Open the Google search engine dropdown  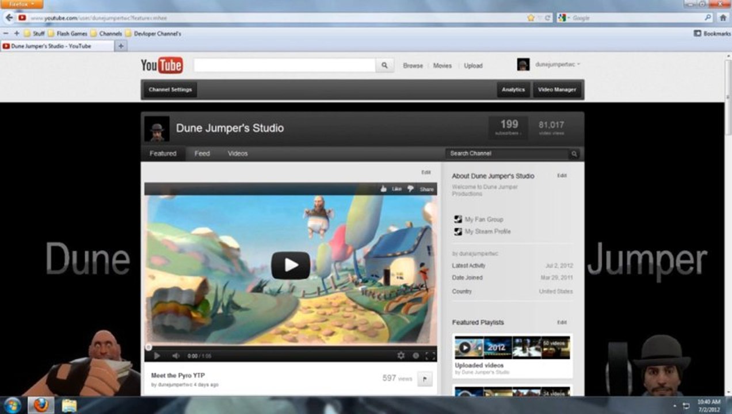point(565,18)
